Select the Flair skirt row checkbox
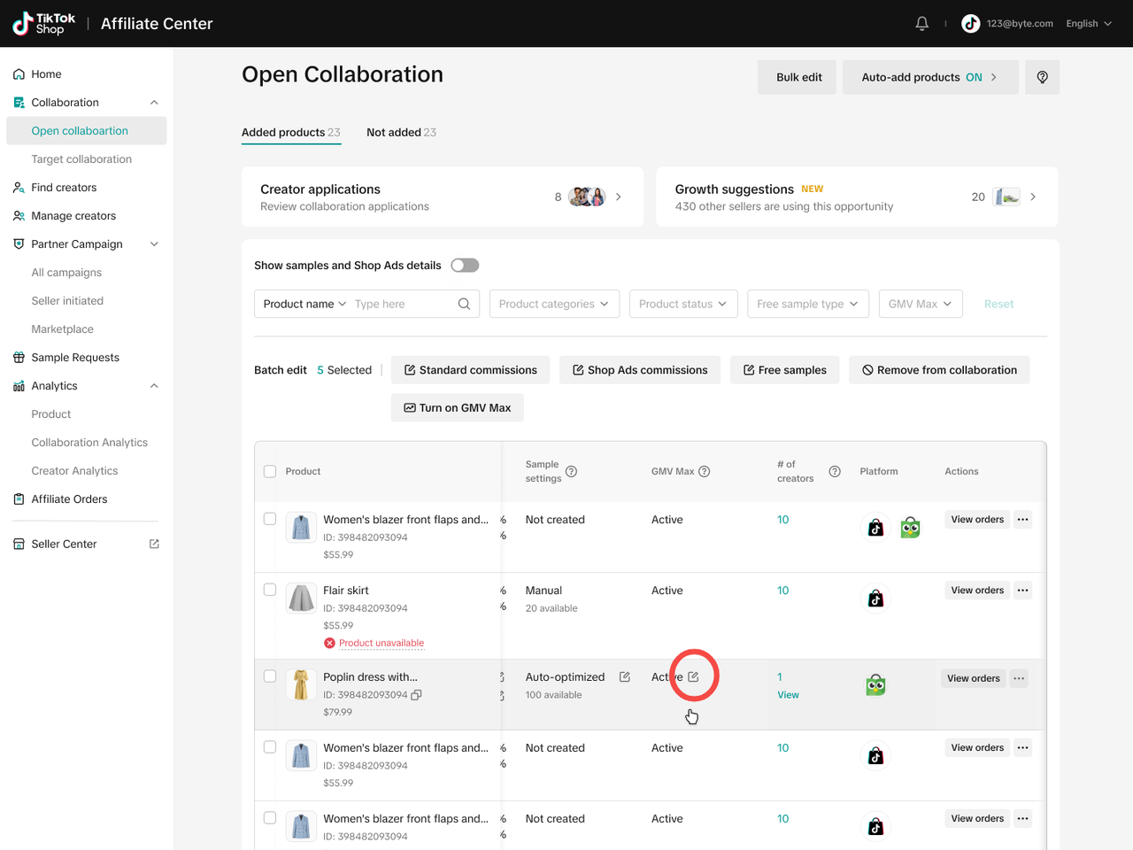 (270, 591)
